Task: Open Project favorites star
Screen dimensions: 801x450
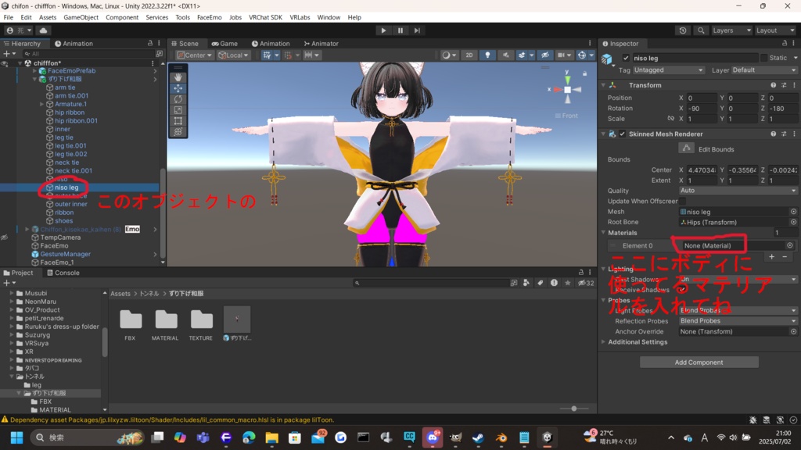Action: [568, 283]
